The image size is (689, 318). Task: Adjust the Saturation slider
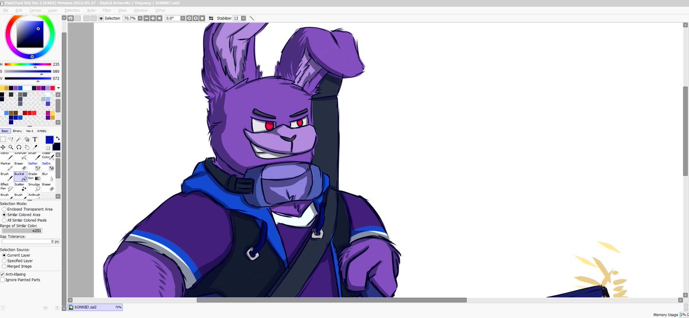[x=27, y=72]
